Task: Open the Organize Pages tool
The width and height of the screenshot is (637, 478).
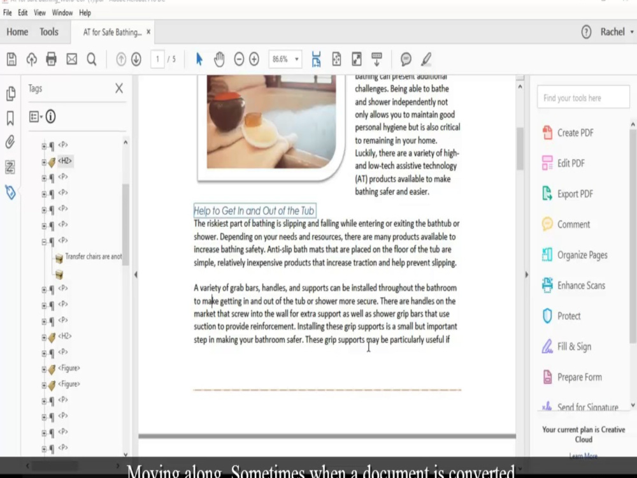Action: coord(575,255)
